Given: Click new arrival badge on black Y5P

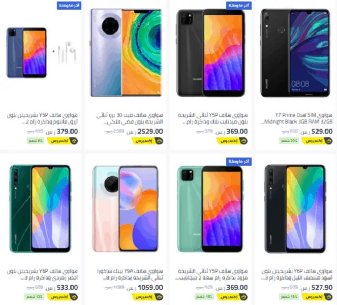Looking at the screenshot, I should click(x=239, y=6).
